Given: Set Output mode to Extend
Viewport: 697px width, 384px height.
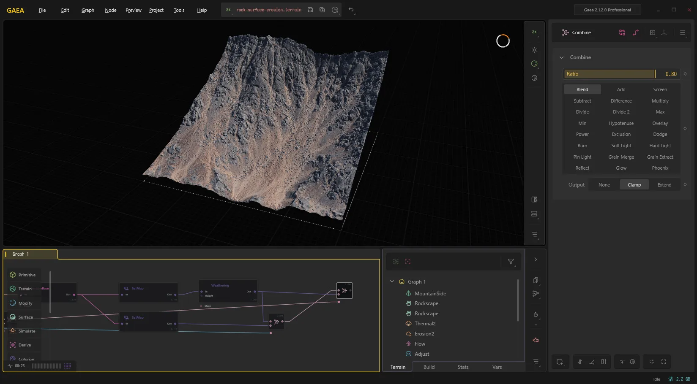Looking at the screenshot, I should [664, 185].
